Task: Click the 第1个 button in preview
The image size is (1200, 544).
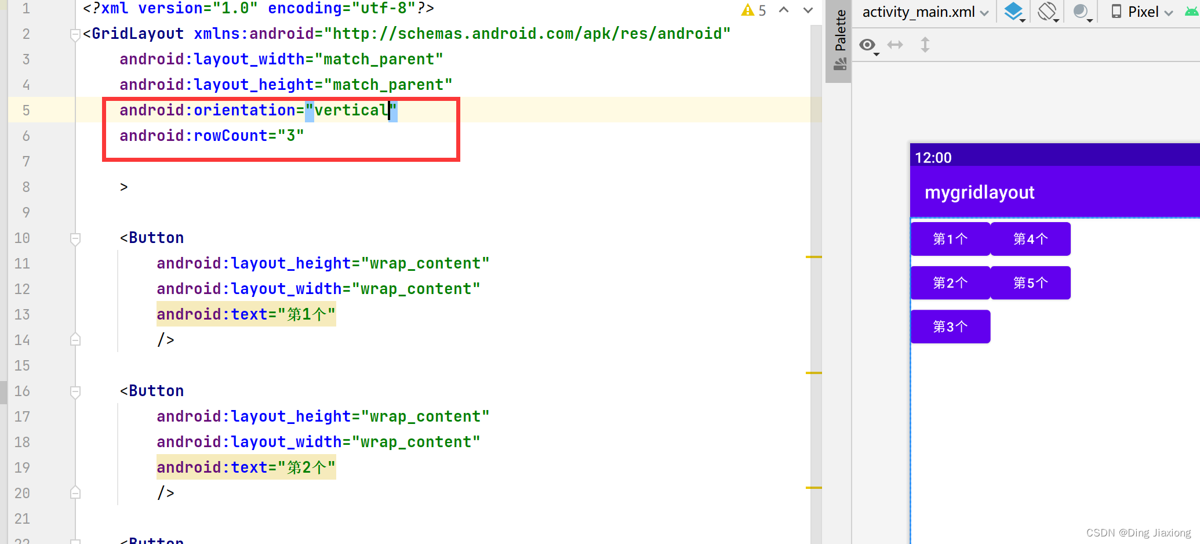Action: tap(950, 239)
